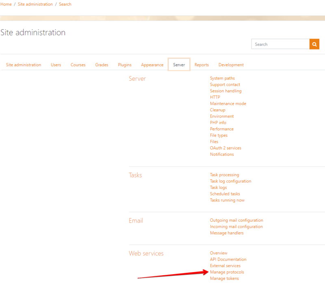Click the Web services section heading
The width and height of the screenshot is (325, 283).
146,253
